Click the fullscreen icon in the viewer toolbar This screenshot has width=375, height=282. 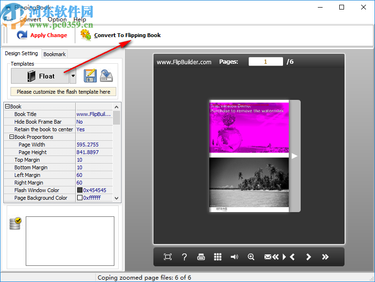(168, 257)
